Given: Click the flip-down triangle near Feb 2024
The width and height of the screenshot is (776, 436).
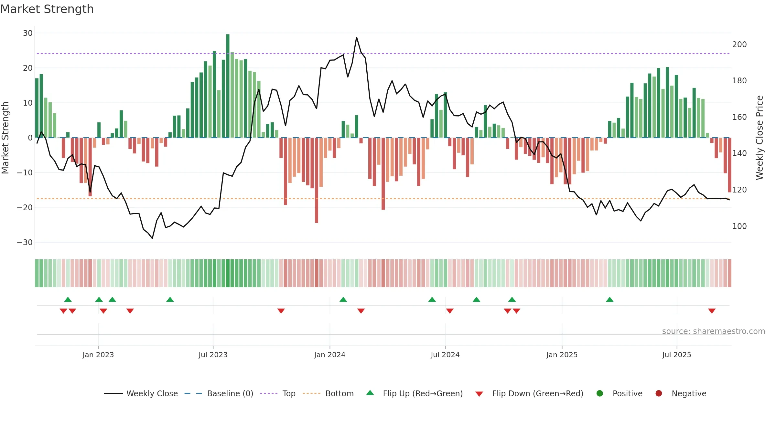Looking at the screenshot, I should (361, 311).
